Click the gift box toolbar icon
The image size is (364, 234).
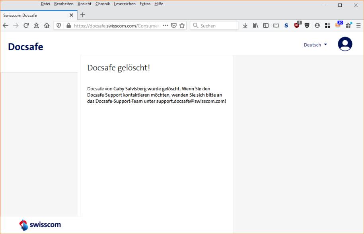click(348, 25)
